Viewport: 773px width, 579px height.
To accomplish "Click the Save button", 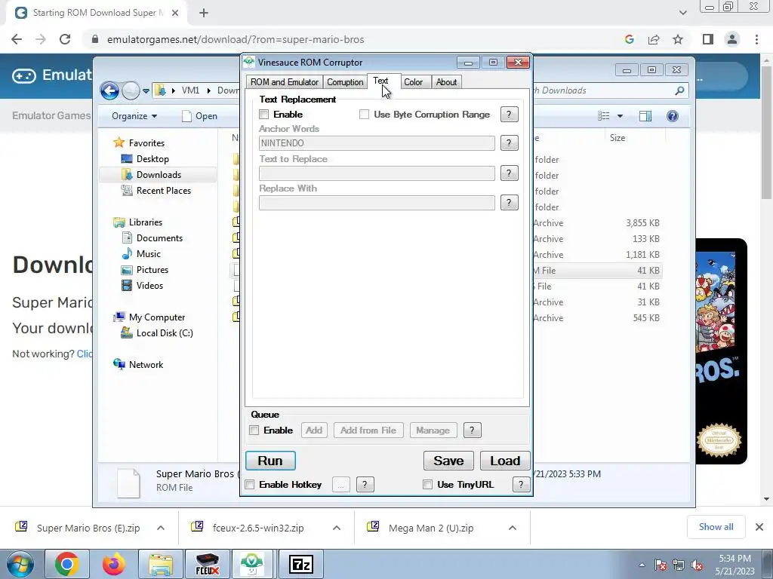I will 448,461.
